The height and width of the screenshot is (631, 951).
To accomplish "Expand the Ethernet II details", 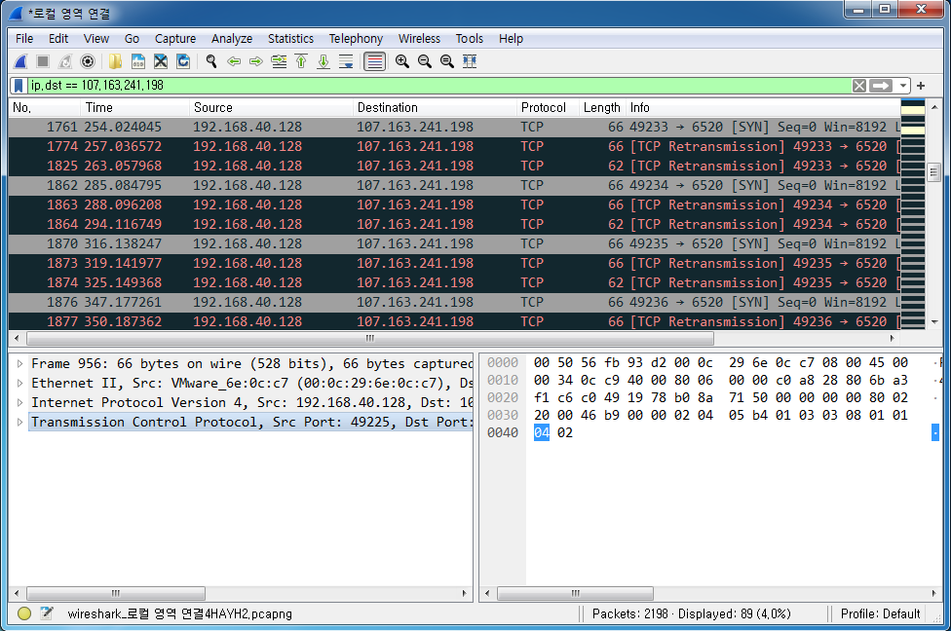I will coord(20,383).
